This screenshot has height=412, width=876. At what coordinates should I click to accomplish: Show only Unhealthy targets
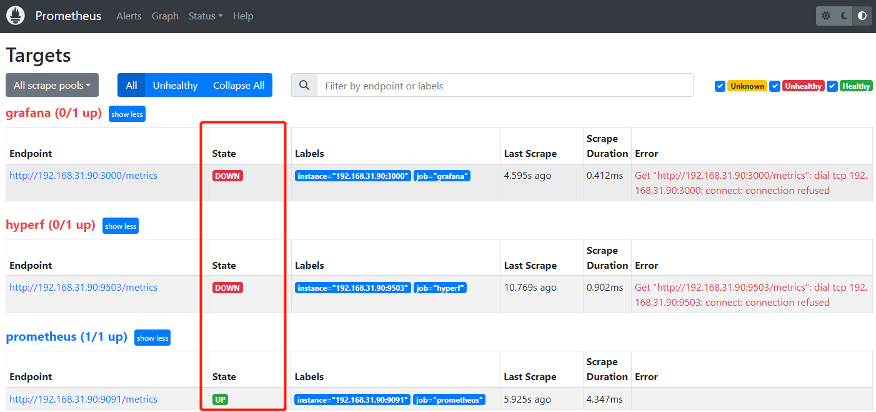pos(175,86)
